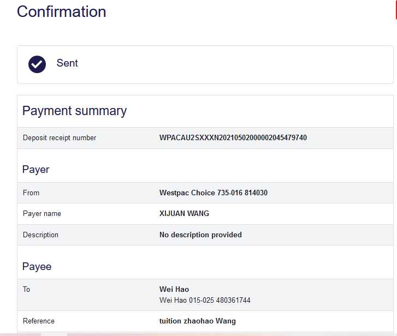
Task: Click the Payment summary heading
Action: pyautogui.click(x=74, y=111)
